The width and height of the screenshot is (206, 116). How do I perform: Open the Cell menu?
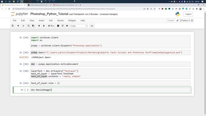(51, 21)
